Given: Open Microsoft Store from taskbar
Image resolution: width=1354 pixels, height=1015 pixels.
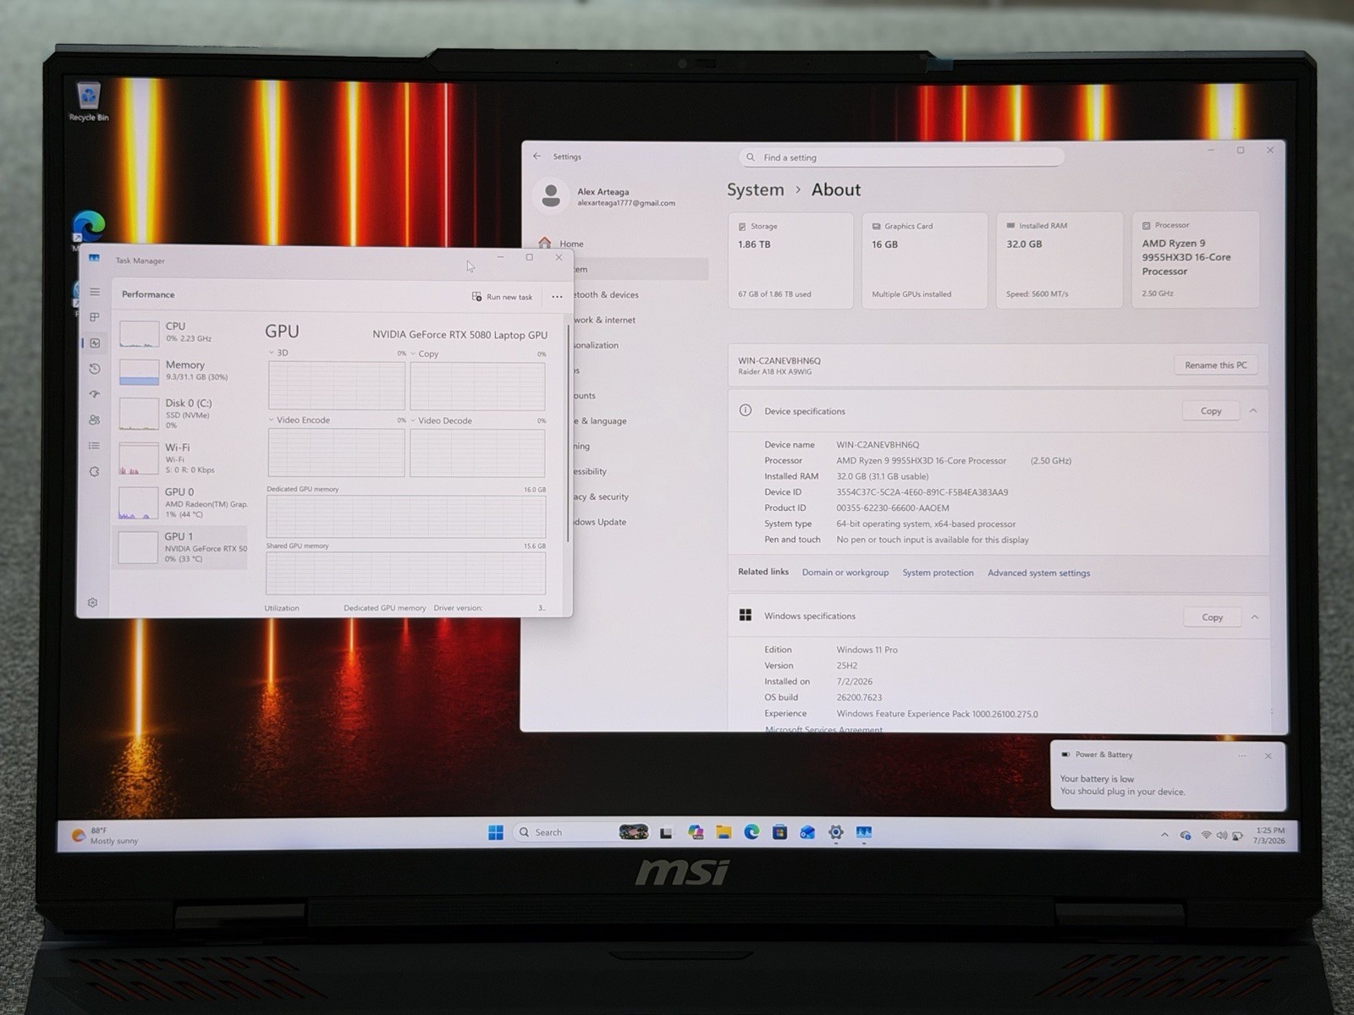Looking at the screenshot, I should point(779,832).
